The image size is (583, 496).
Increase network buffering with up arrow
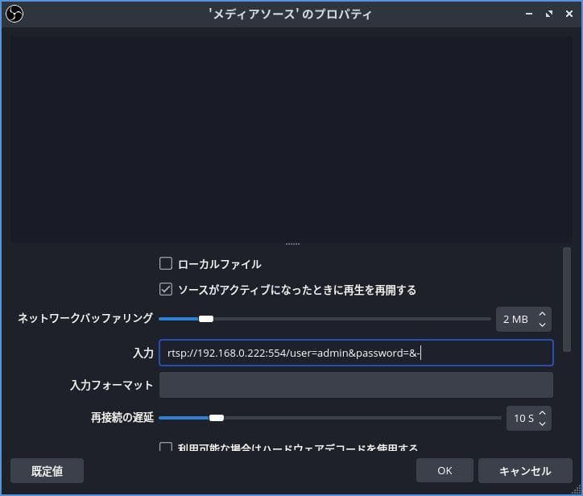tap(542, 314)
